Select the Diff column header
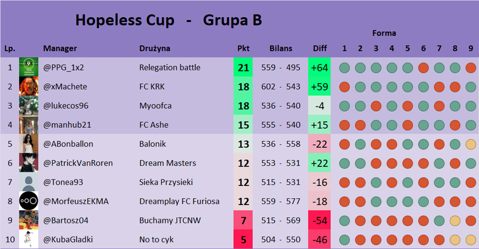 click(319, 48)
